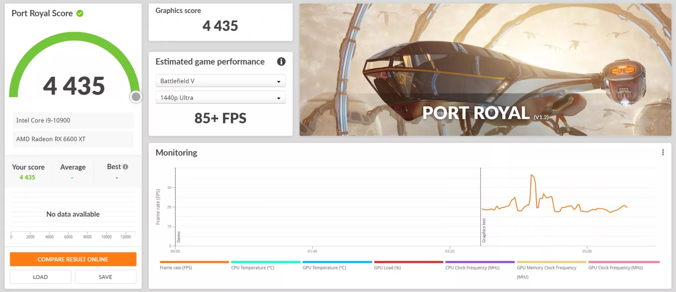Click the info icon next to Best
Screen dimensions: 676x292
125,167
